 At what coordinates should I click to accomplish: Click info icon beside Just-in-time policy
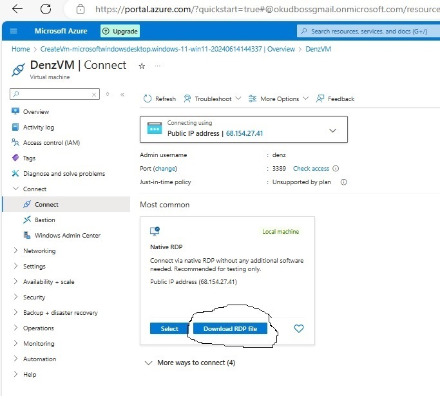[343, 182]
